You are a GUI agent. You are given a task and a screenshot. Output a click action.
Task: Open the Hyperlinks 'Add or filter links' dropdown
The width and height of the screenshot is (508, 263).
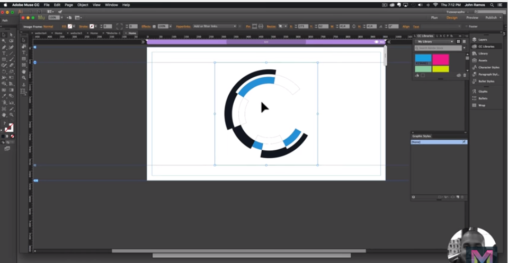215,26
